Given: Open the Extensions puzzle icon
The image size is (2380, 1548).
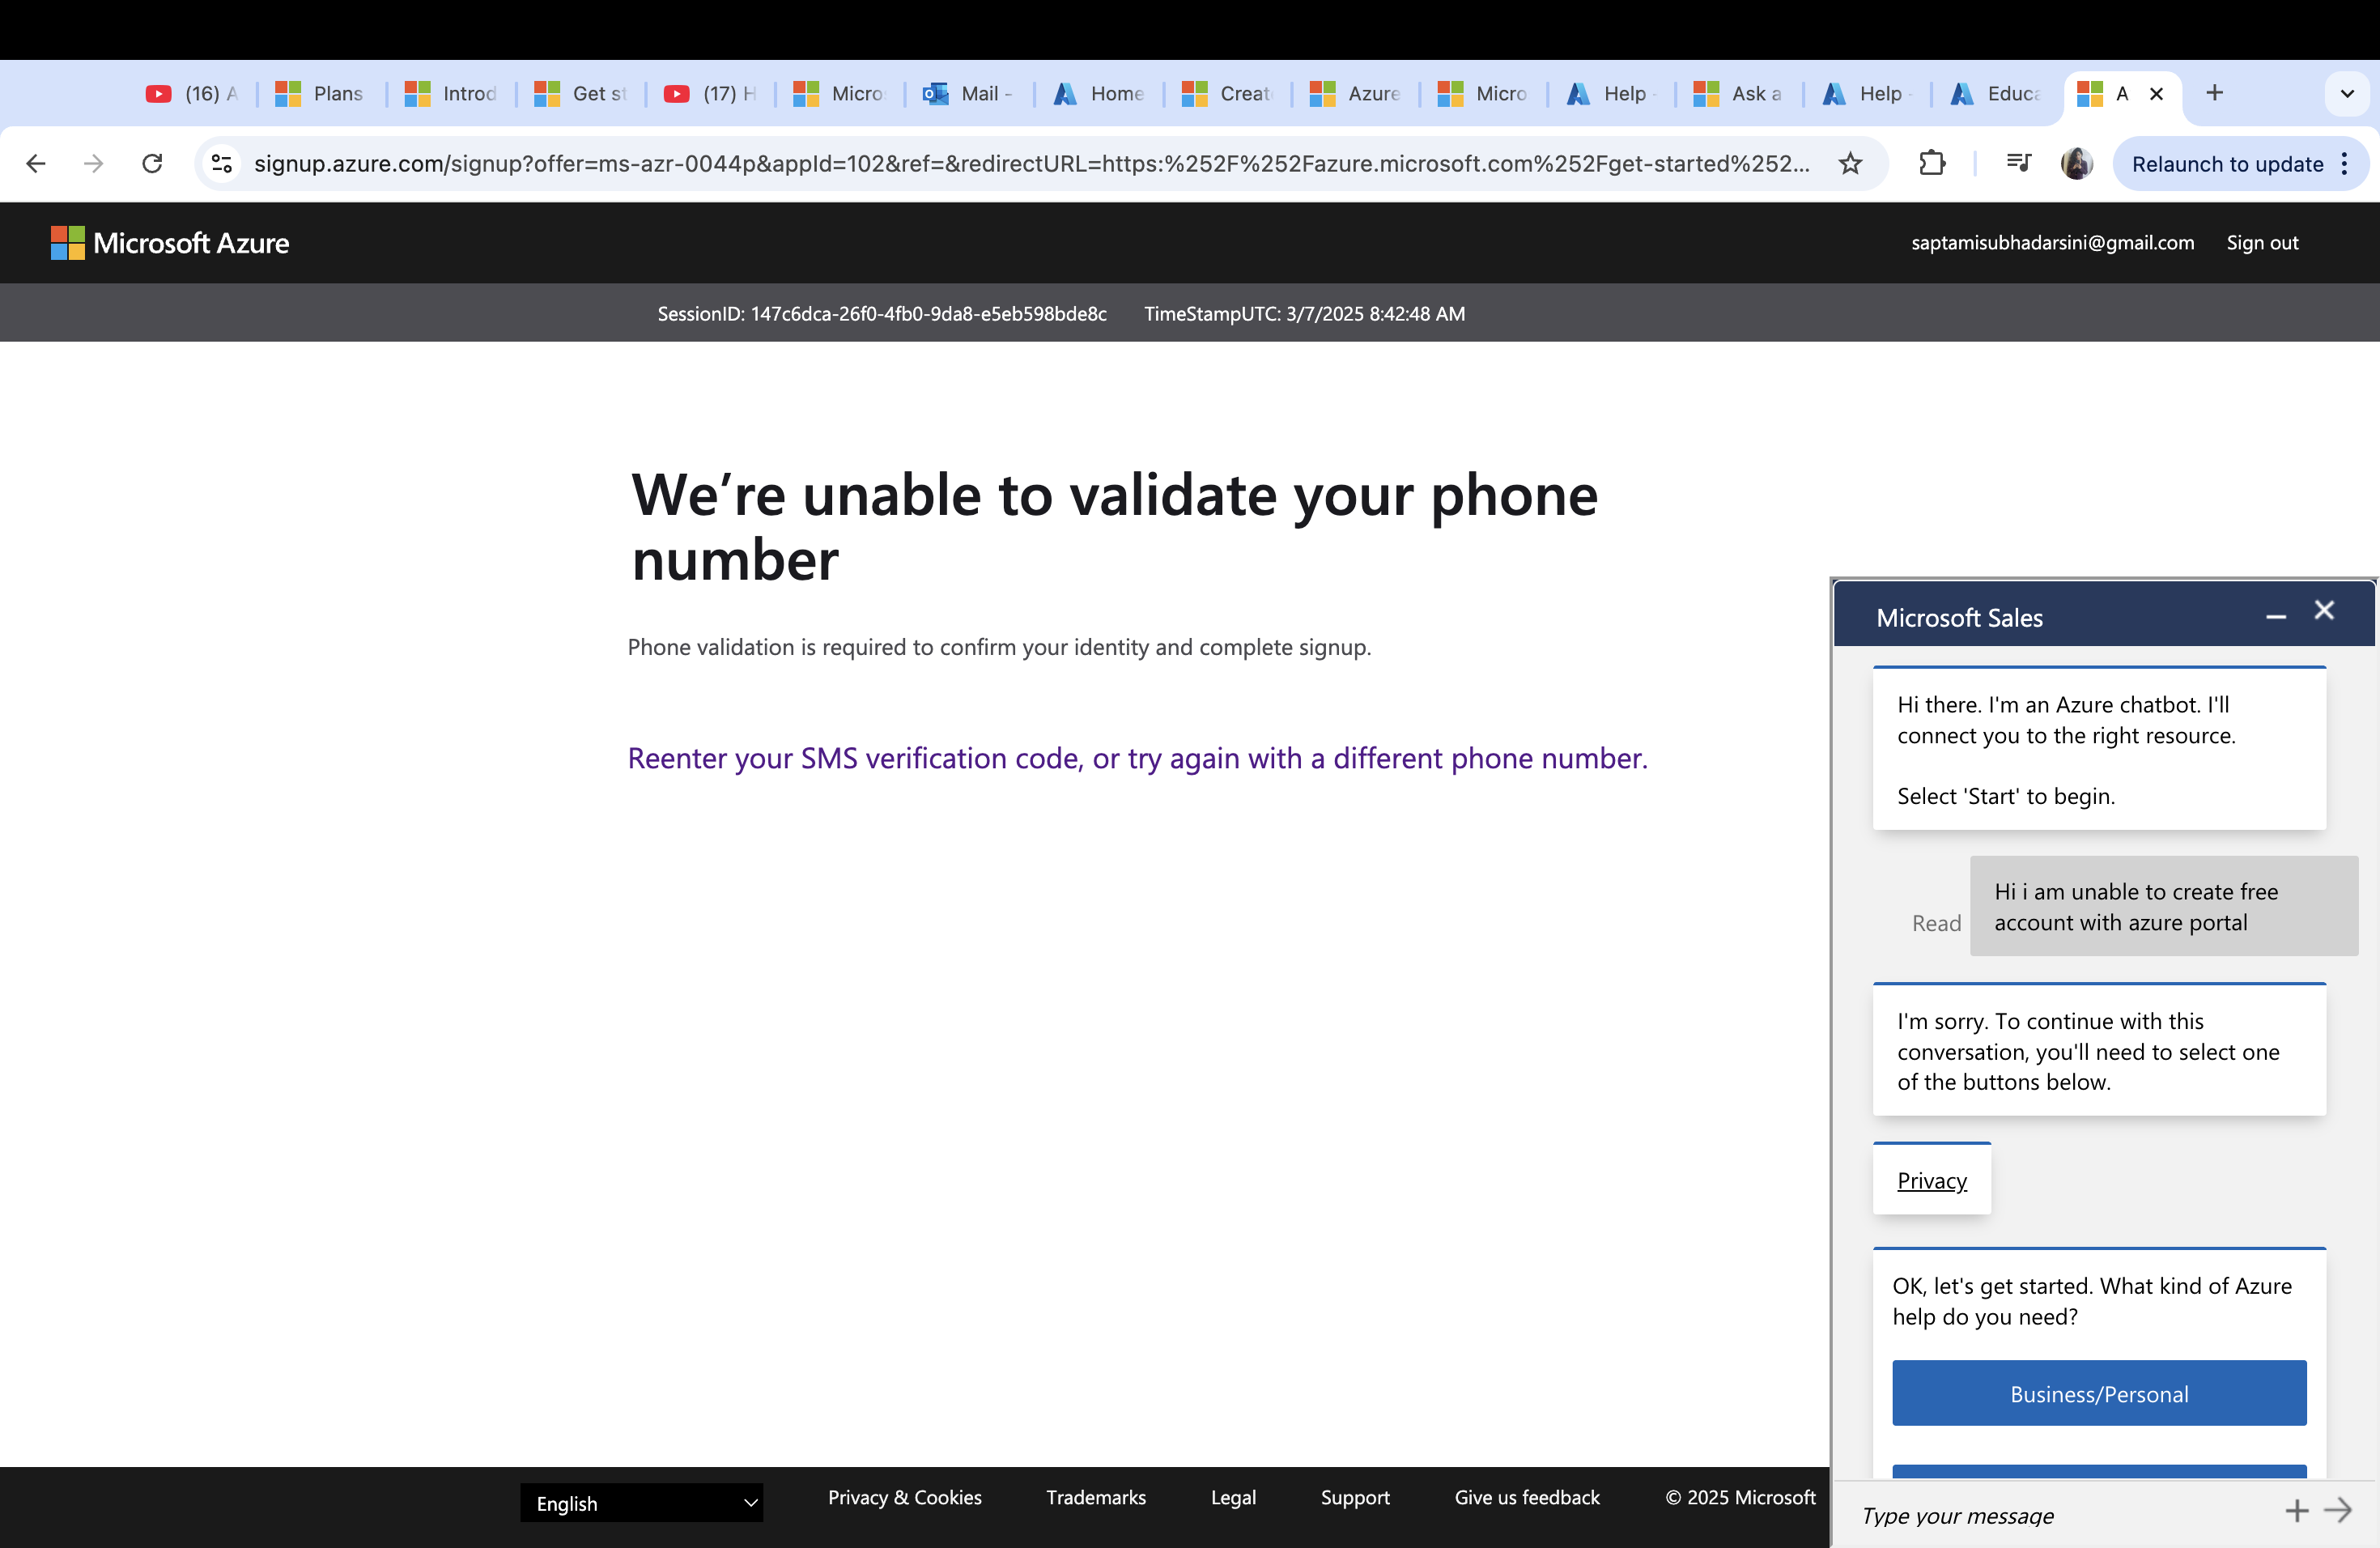Looking at the screenshot, I should pos(1932,163).
